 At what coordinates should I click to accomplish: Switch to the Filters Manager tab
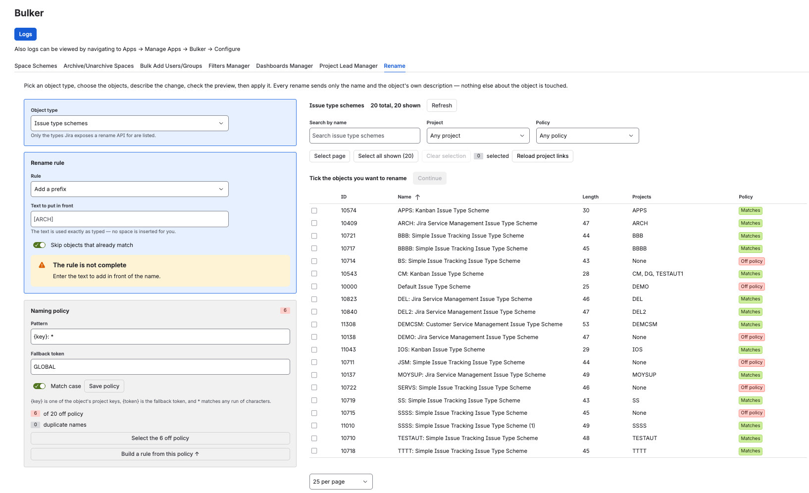pyautogui.click(x=229, y=66)
